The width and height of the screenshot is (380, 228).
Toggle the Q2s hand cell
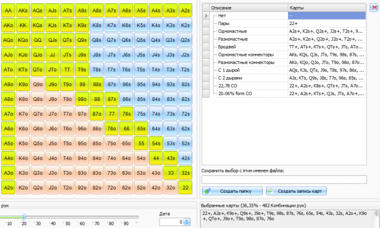[x=186, y=40]
